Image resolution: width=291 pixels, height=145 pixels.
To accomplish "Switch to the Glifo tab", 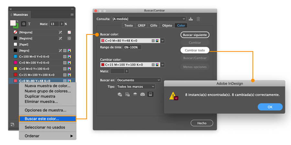I will [154, 25].
